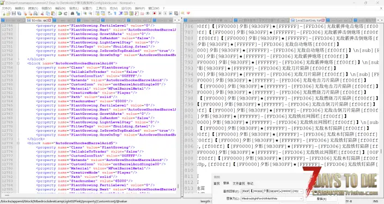384x204 pixels.
Task: Switch to the 替换 tab in replace dialog
Action: point(226,183)
